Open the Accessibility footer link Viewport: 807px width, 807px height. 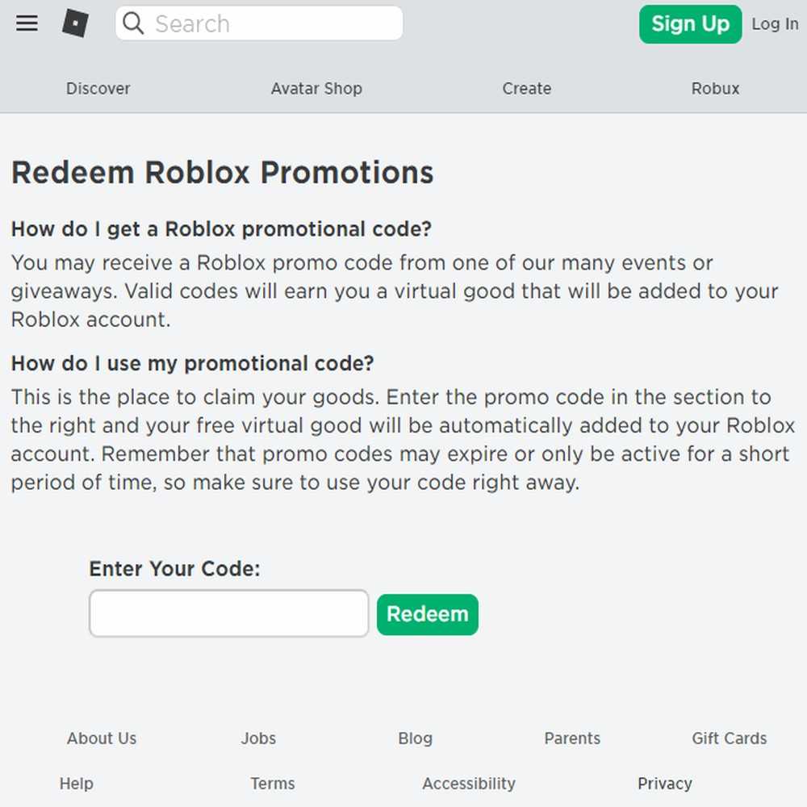point(468,784)
